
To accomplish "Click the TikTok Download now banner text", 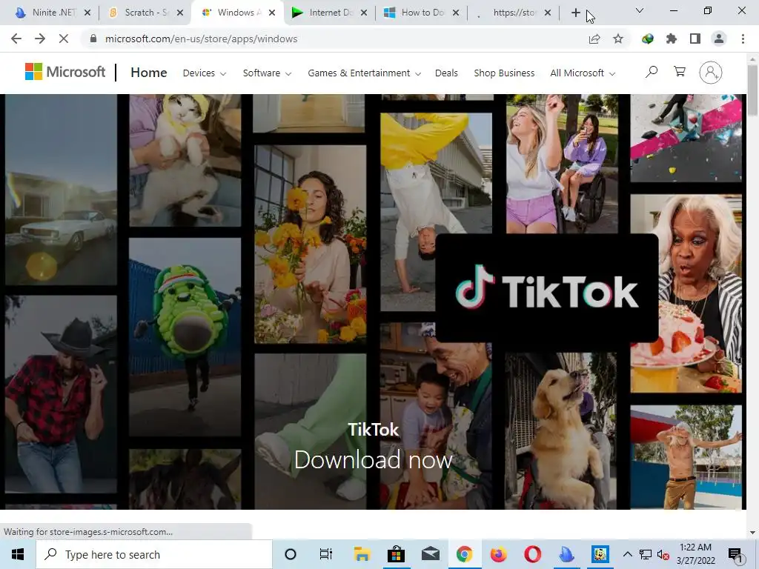I will [374, 459].
